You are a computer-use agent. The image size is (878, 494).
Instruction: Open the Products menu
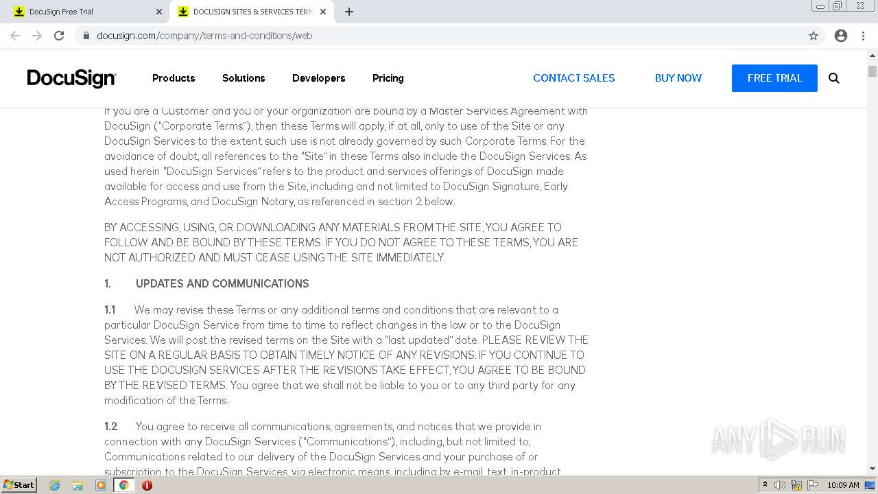174,78
